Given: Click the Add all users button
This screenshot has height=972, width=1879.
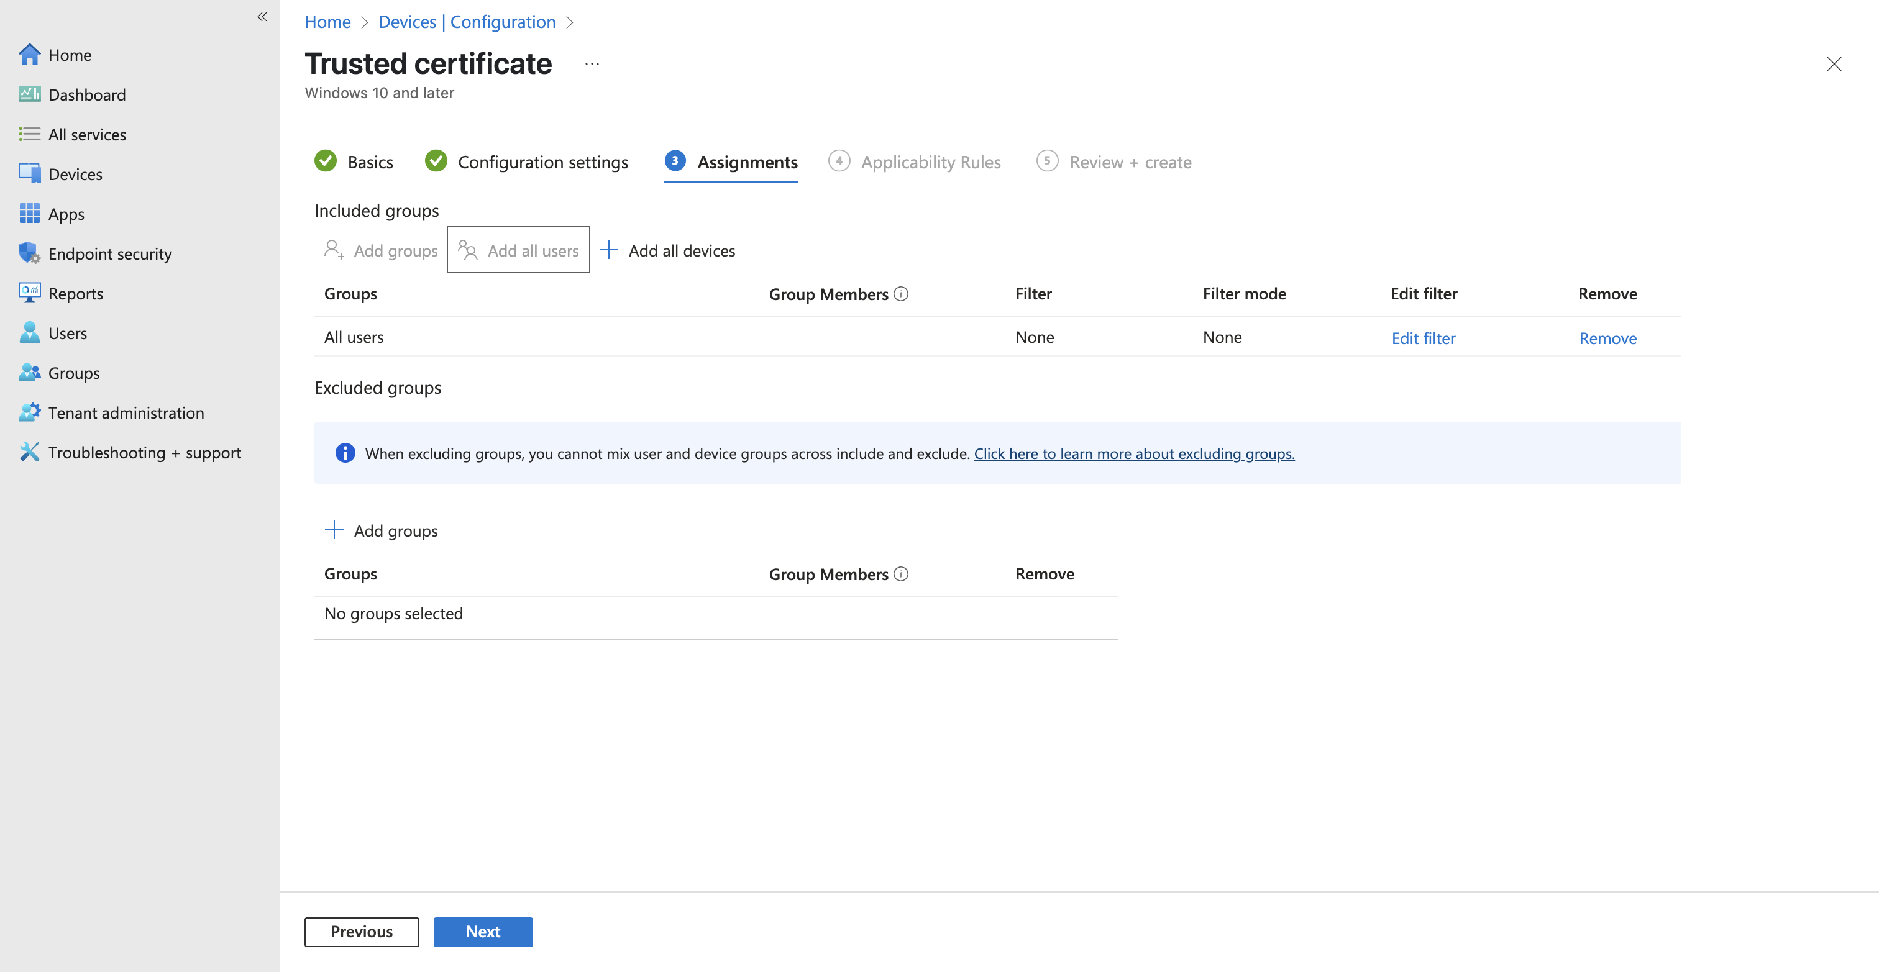Looking at the screenshot, I should (518, 250).
